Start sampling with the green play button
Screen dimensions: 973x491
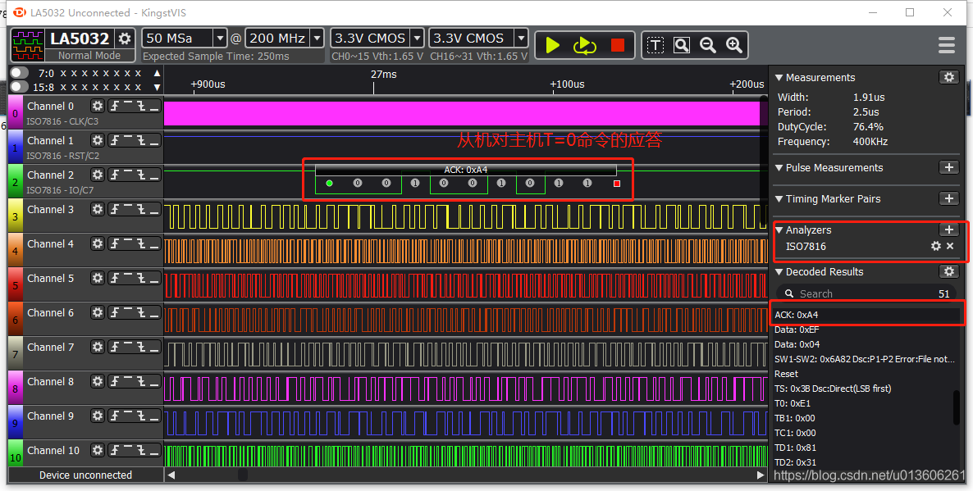coord(552,45)
